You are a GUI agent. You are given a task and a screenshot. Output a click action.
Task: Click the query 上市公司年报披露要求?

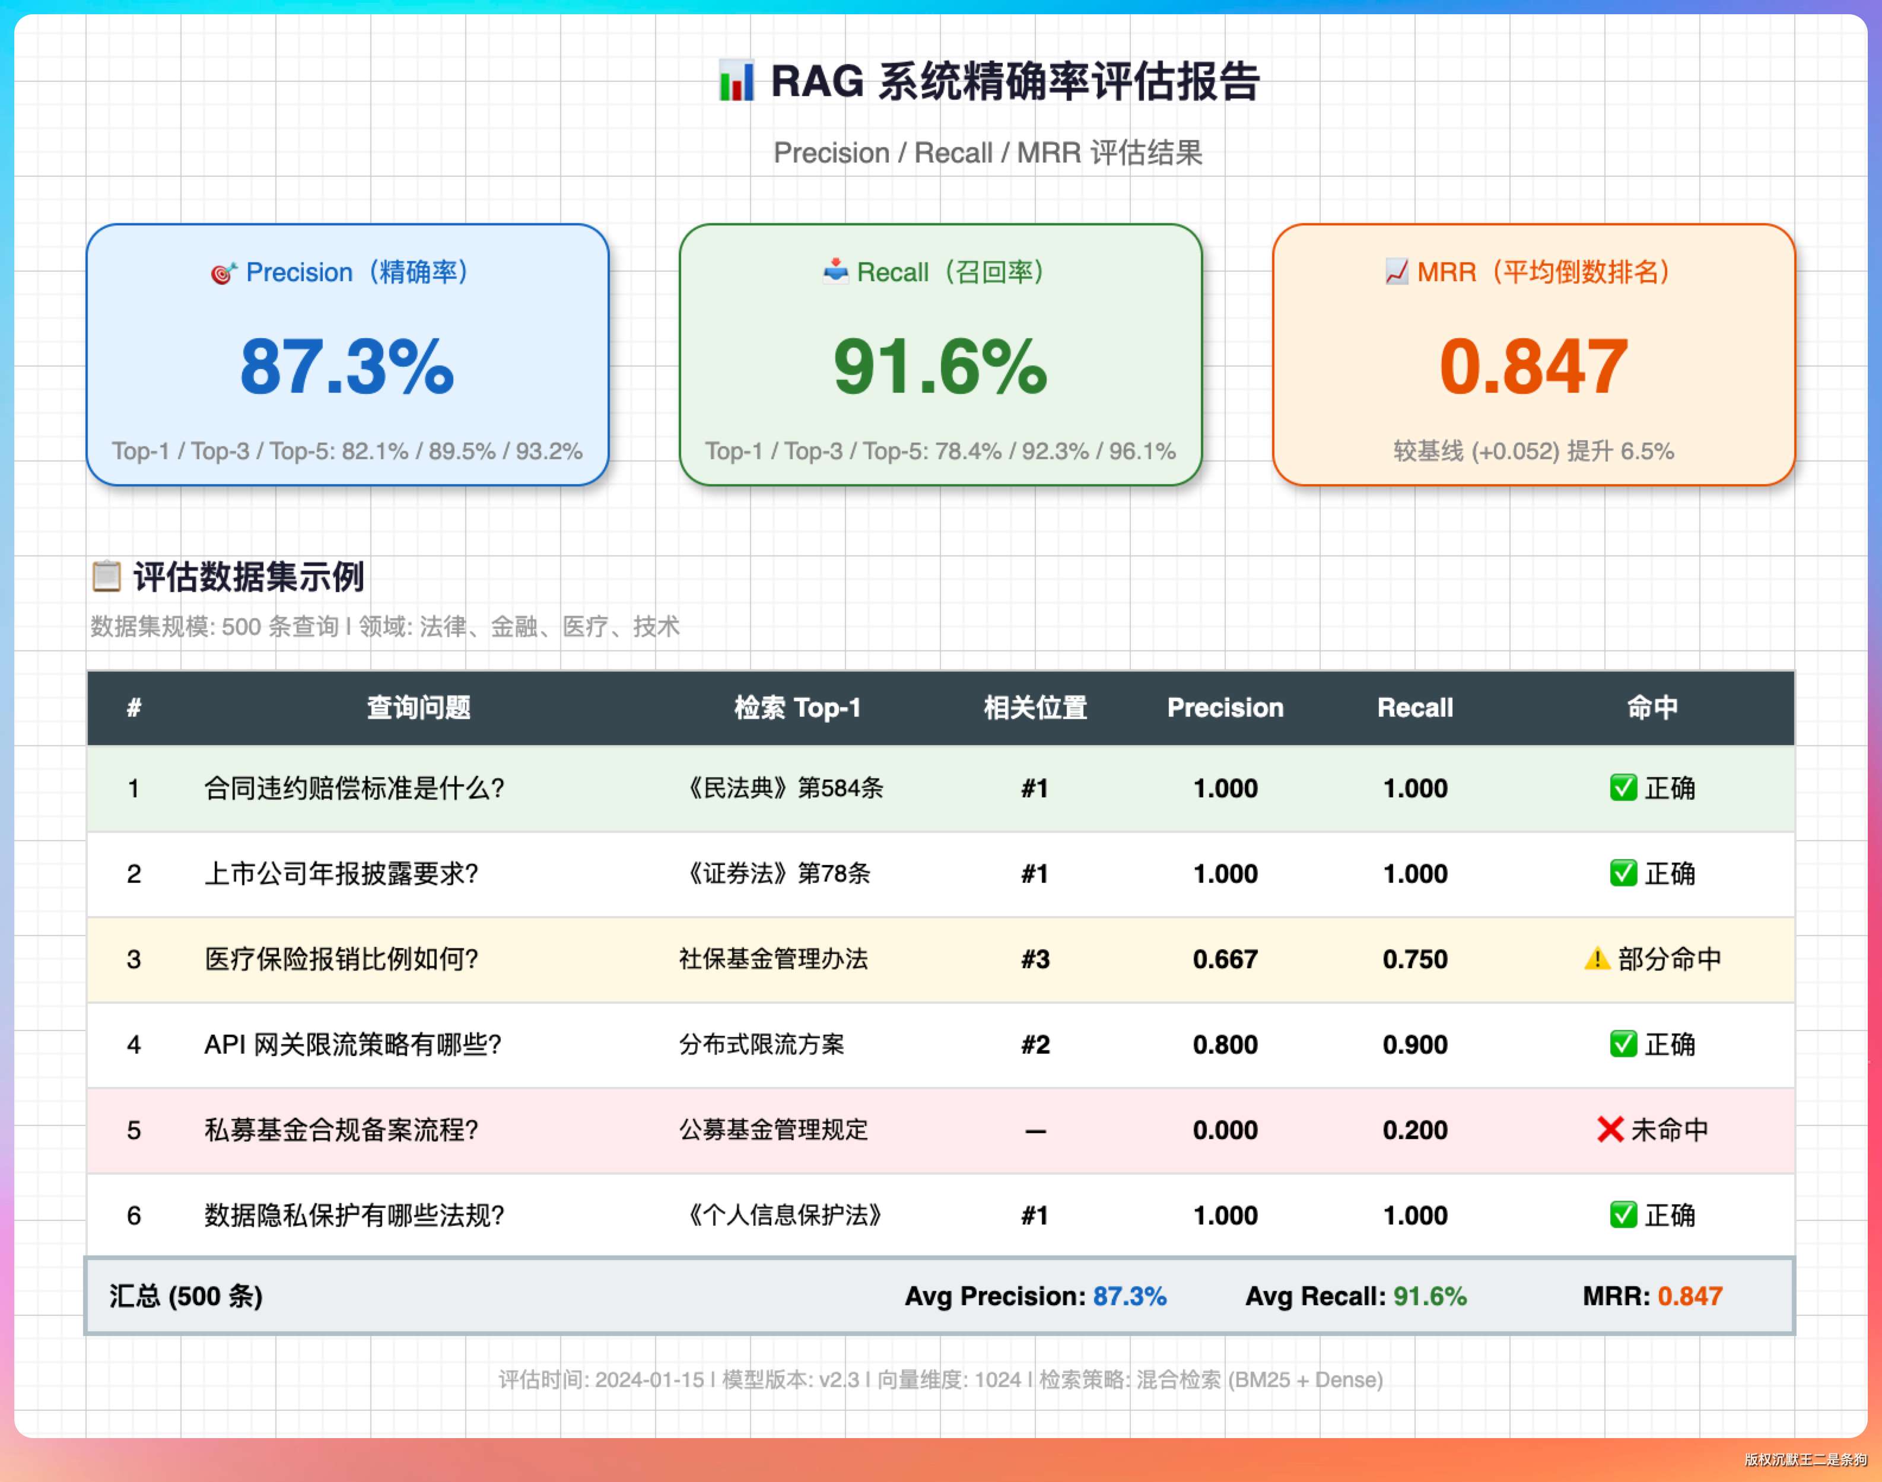click(x=341, y=873)
